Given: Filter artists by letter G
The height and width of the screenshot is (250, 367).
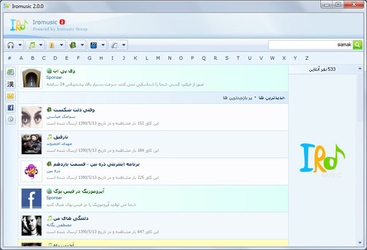Looking at the screenshot, I should click(89, 58).
